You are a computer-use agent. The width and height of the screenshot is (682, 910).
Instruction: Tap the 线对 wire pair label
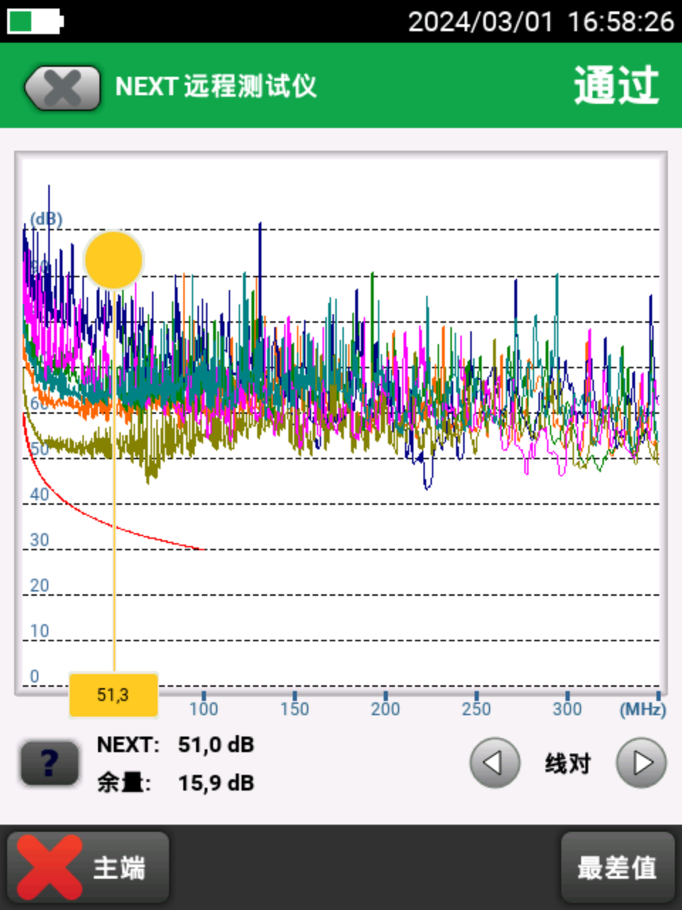click(568, 764)
